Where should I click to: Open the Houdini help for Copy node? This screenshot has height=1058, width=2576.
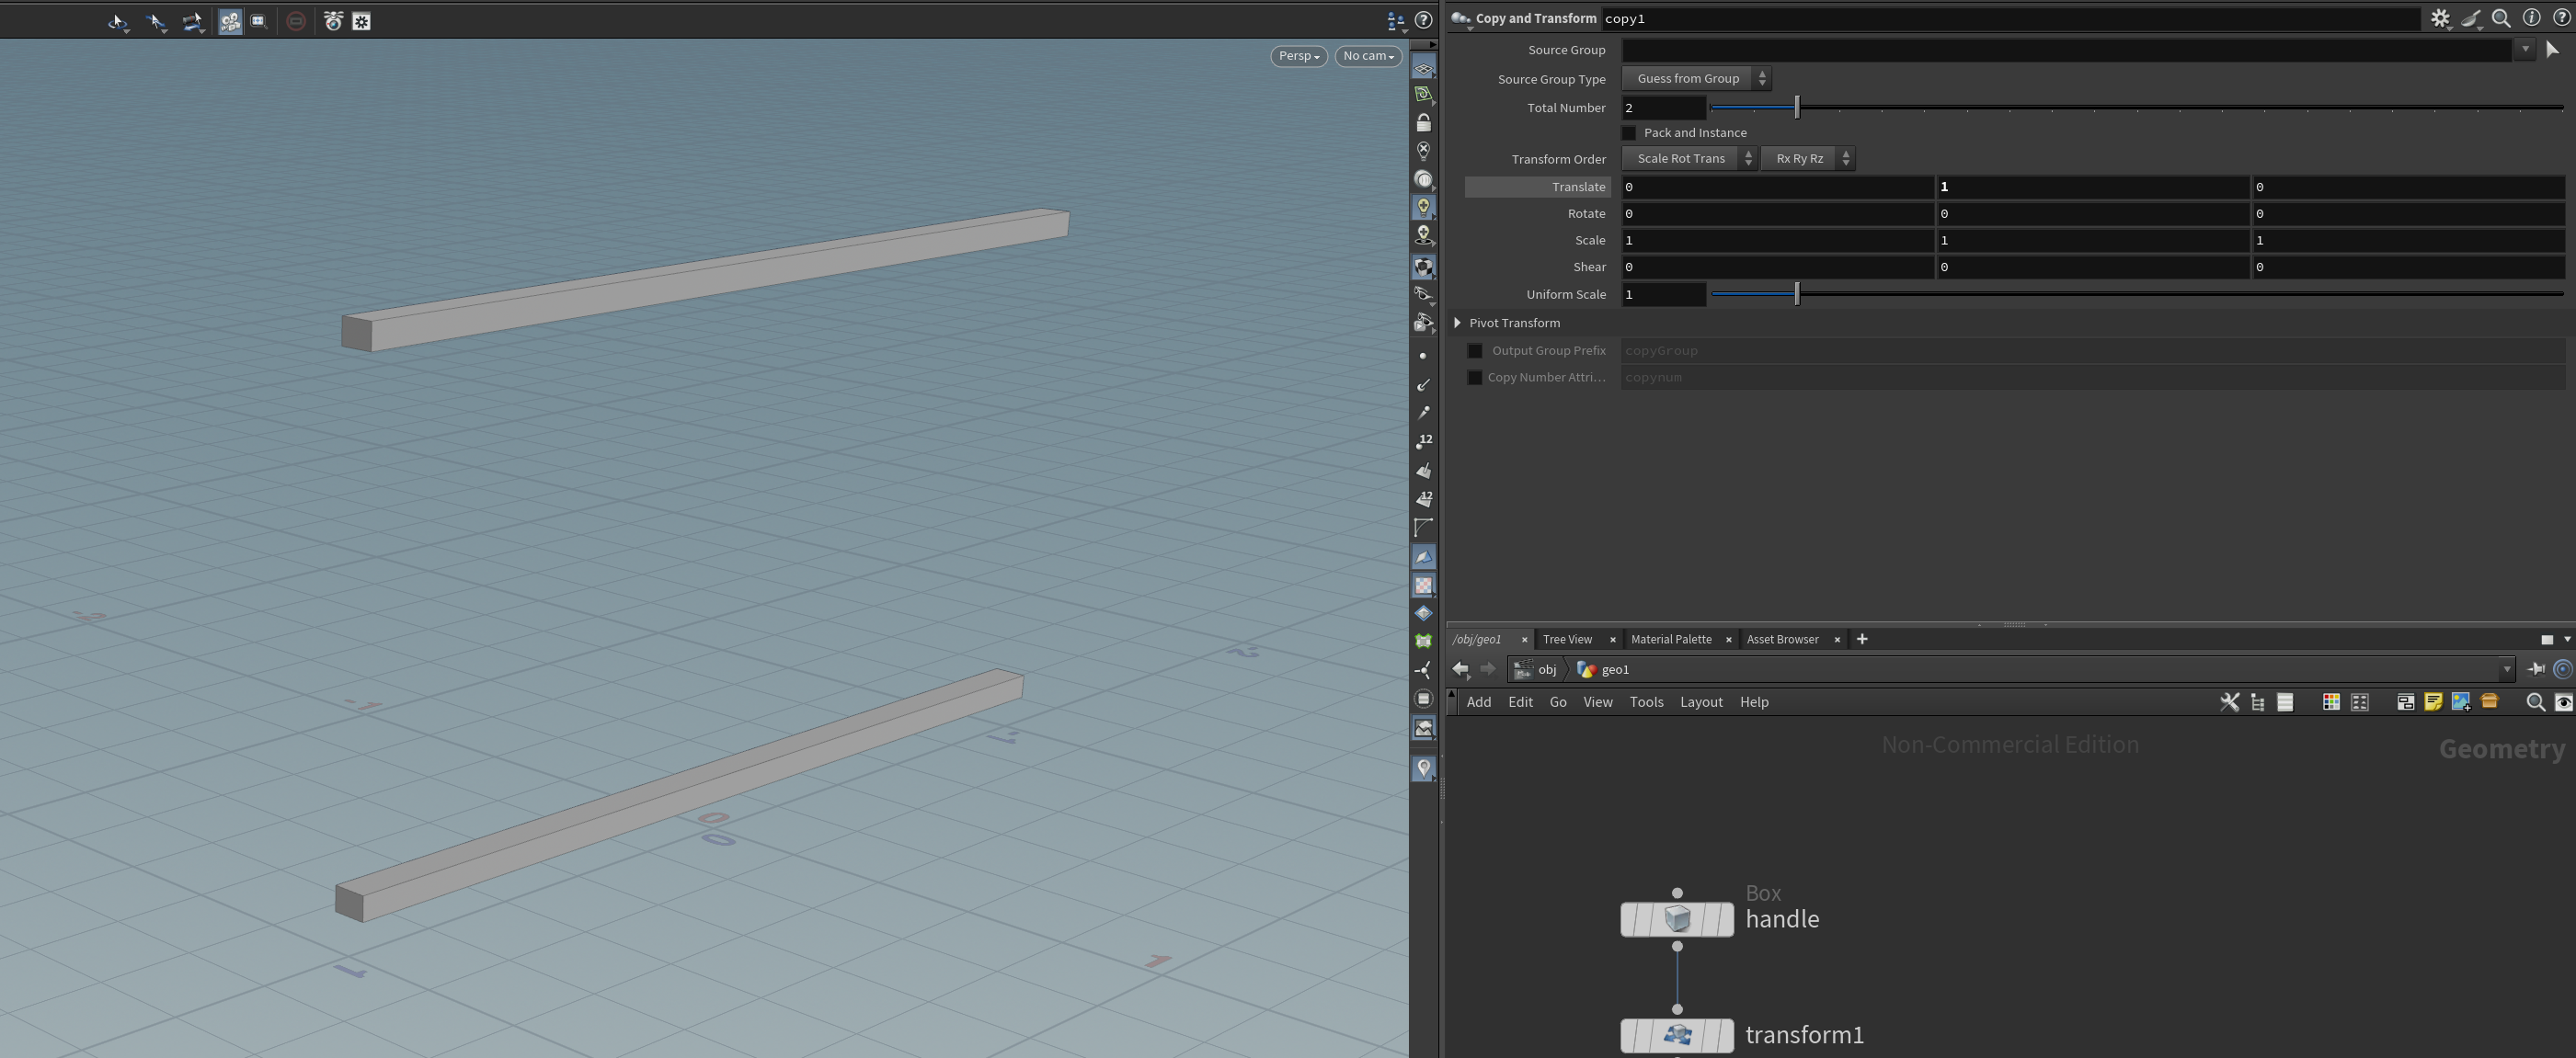pos(2561,18)
